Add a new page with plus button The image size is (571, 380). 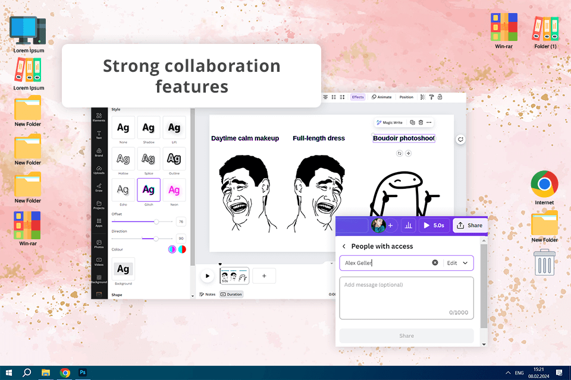264,275
